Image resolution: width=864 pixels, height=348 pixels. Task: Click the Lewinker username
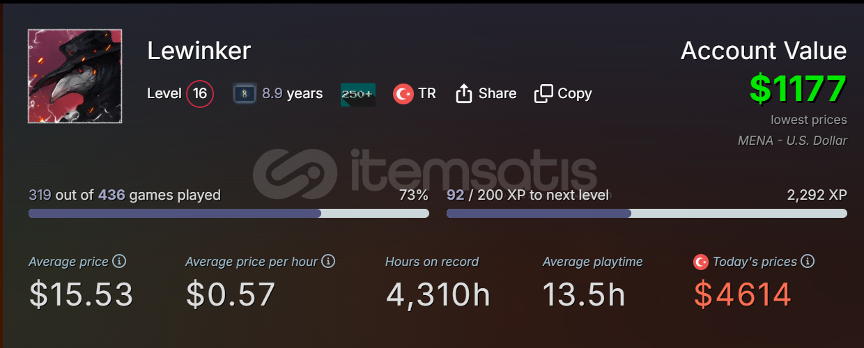click(199, 50)
